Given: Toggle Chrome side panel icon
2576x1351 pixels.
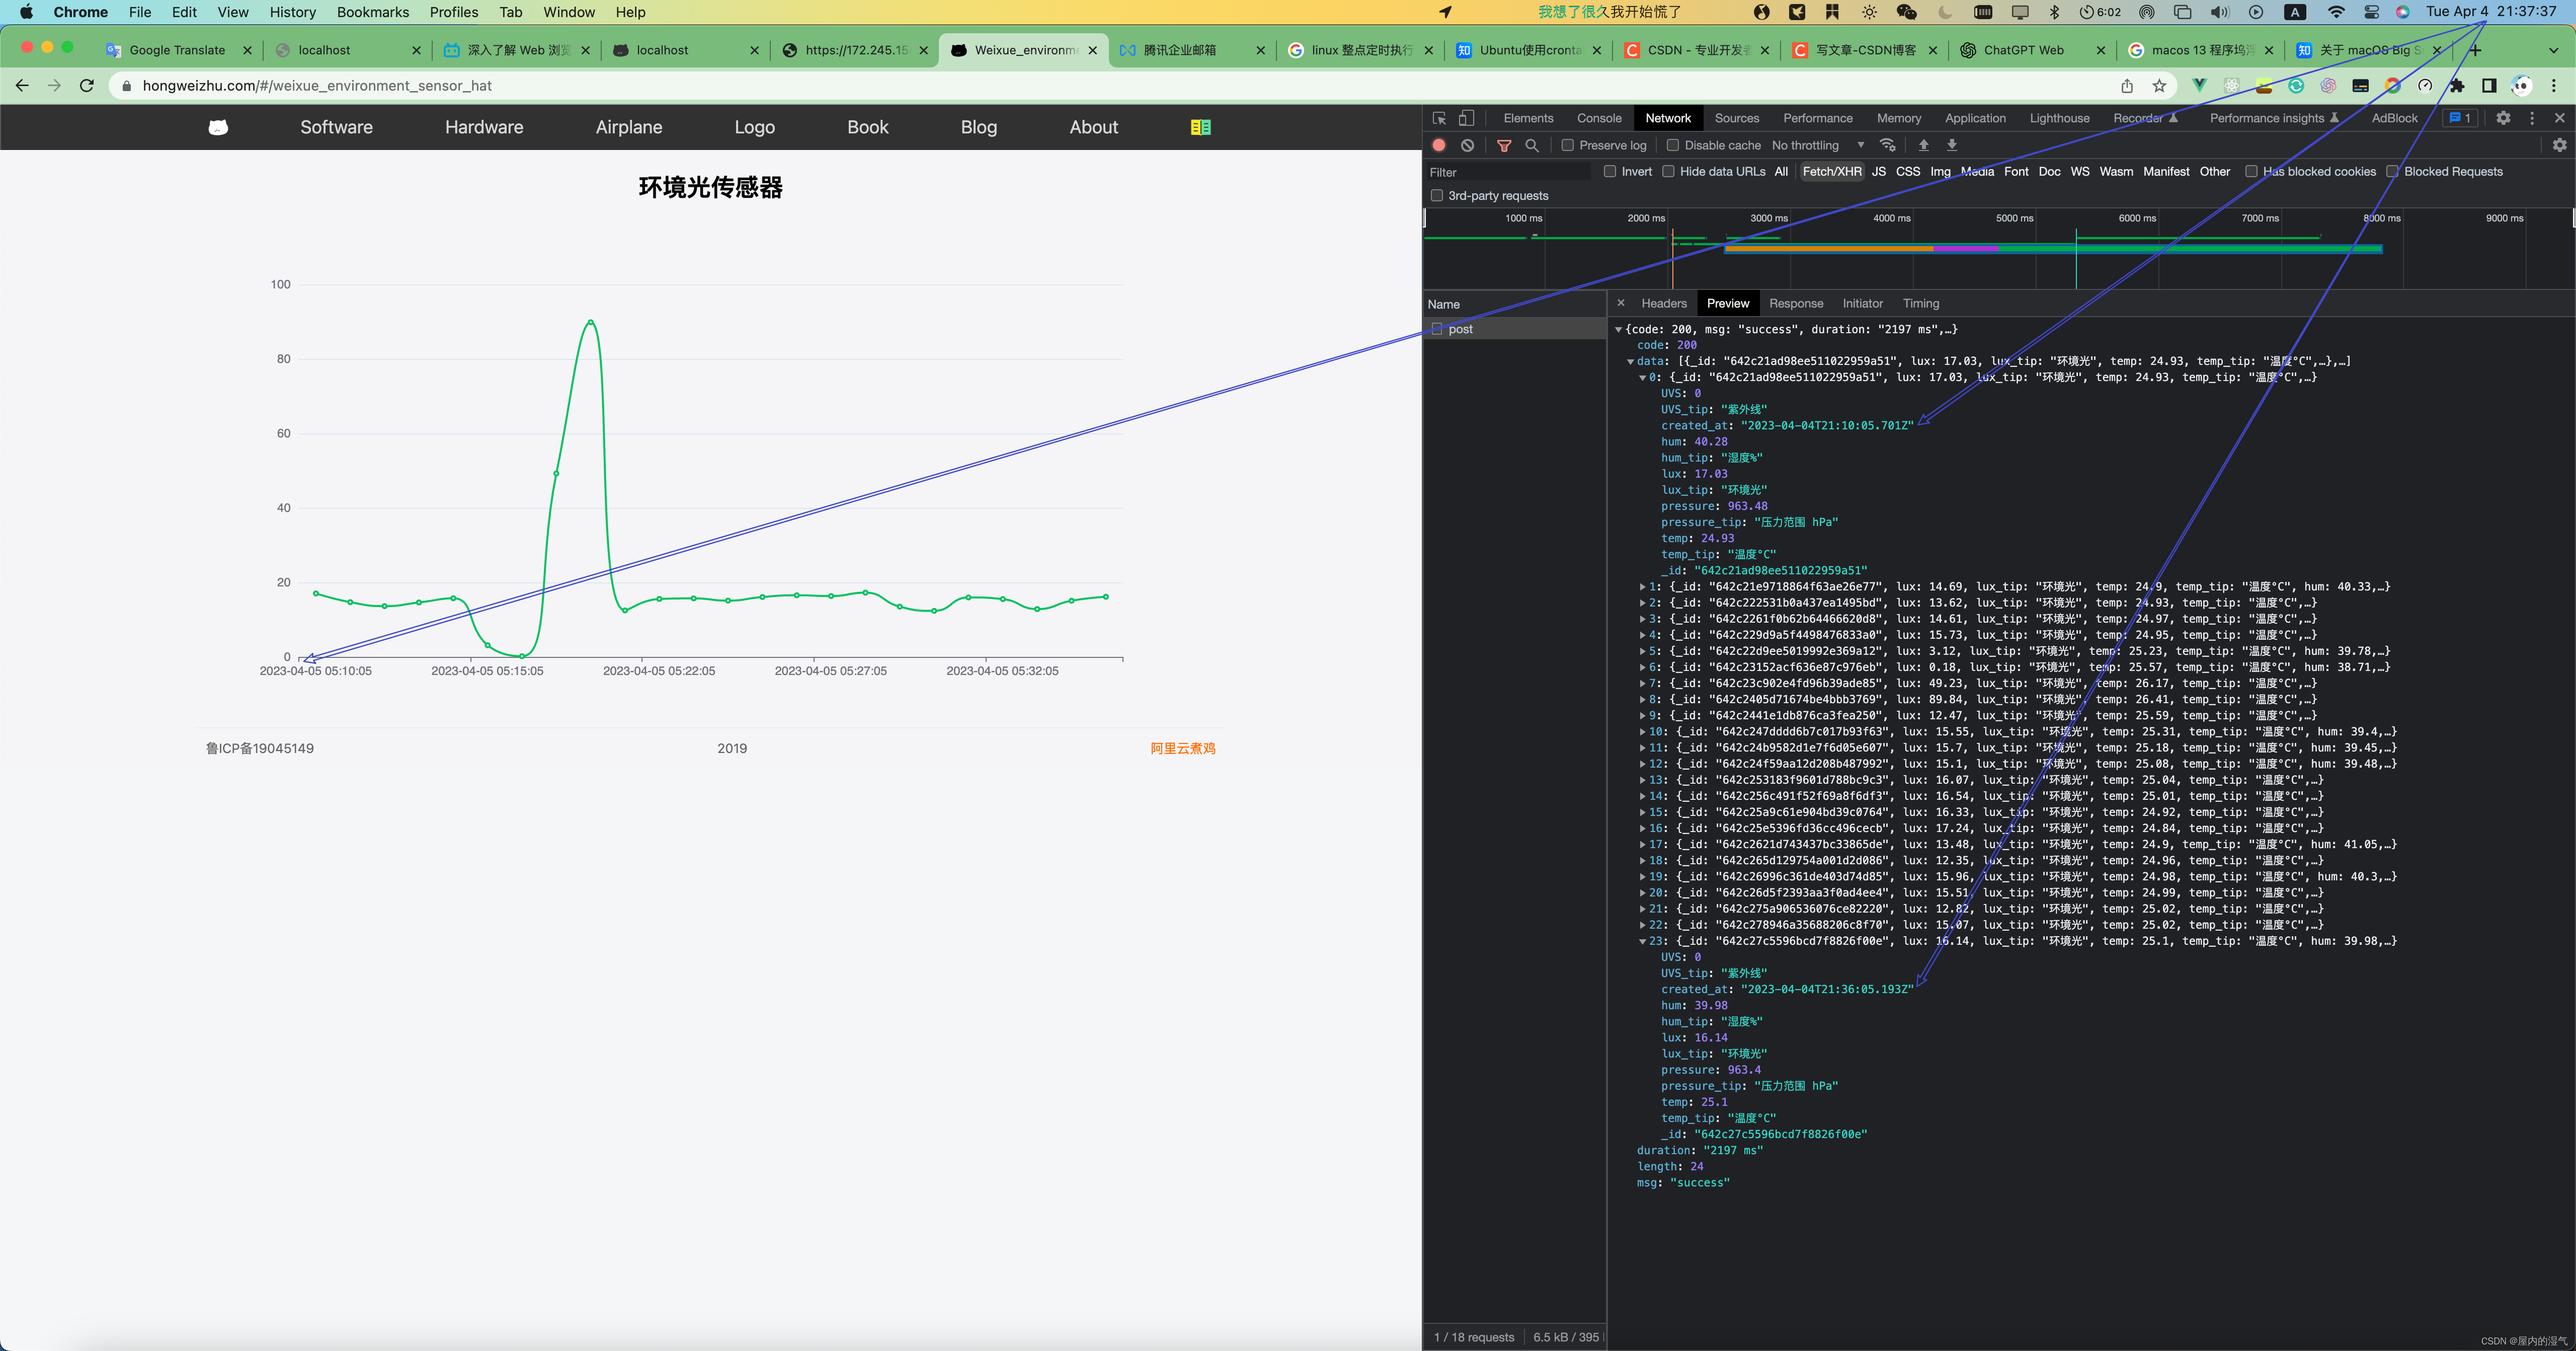Looking at the screenshot, I should click(x=2489, y=86).
